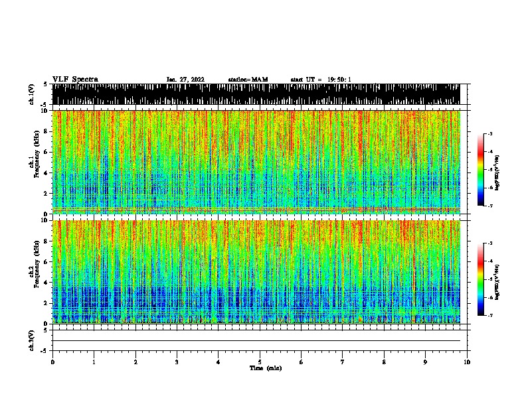Screen dimensions: 526x406
Task: Click inside the ch.2 spectrogram panel
Action: (256, 272)
